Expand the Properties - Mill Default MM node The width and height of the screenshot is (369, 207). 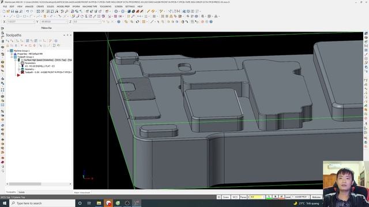pyautogui.click(x=12, y=53)
